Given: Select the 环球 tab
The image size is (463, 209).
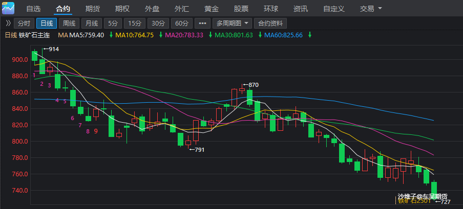Looking at the screenshot, I should click(x=271, y=9).
